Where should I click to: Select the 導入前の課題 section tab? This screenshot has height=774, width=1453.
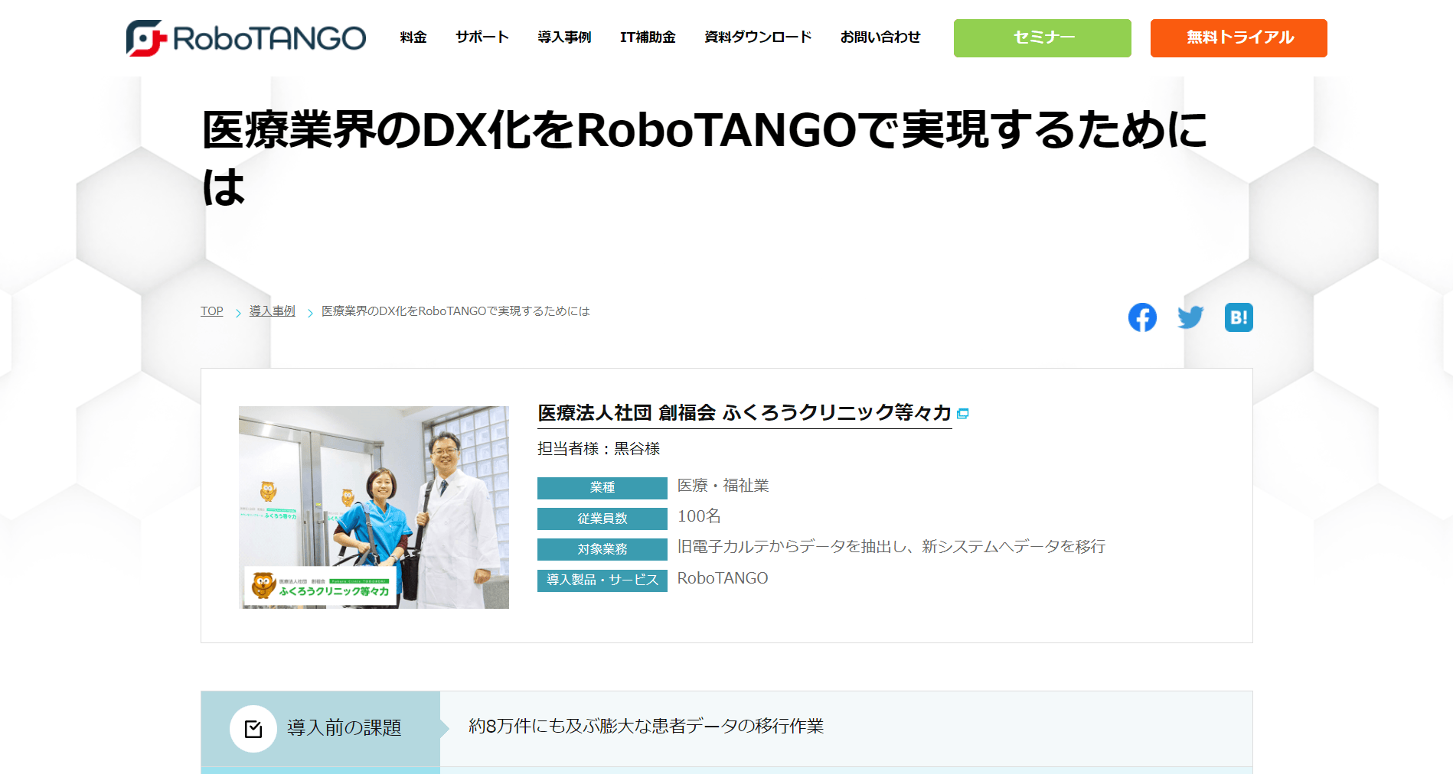321,729
